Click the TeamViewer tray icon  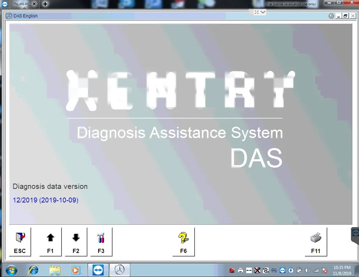[283, 271]
